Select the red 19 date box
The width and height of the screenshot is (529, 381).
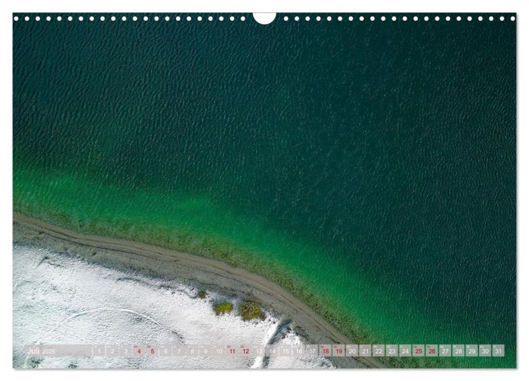(x=339, y=350)
